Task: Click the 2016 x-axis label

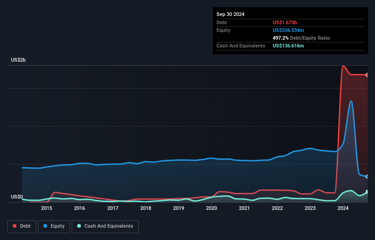Action: click(79, 208)
